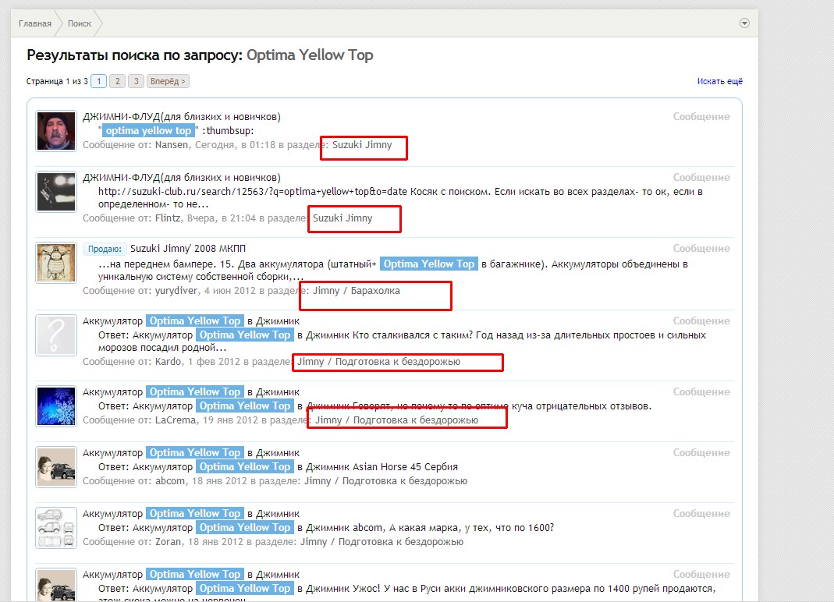Open Jimny / Подготовка к бездорожью in Zoran's result
Viewport: 834px width, 602px height.
click(x=382, y=542)
